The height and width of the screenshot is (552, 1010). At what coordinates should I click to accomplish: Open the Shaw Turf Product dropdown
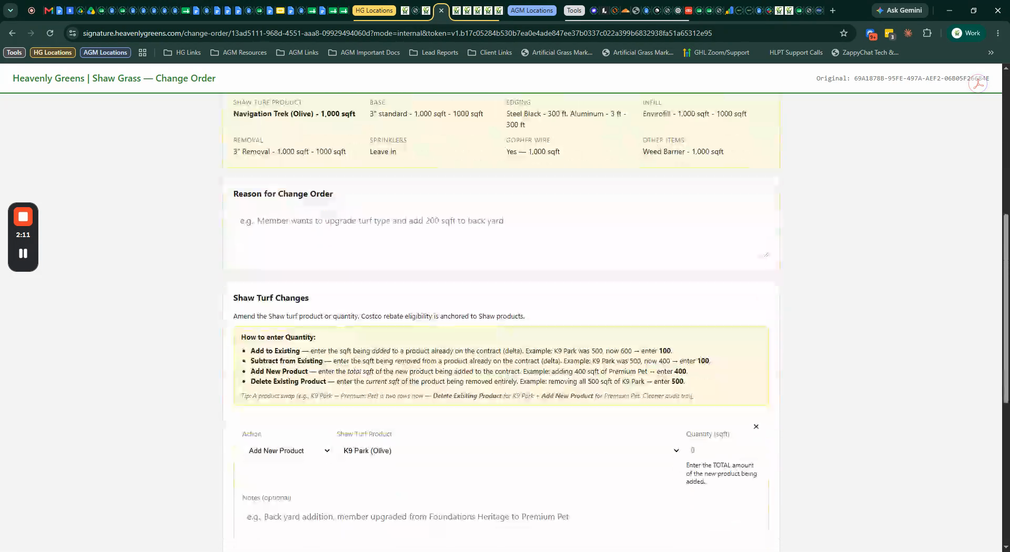509,451
